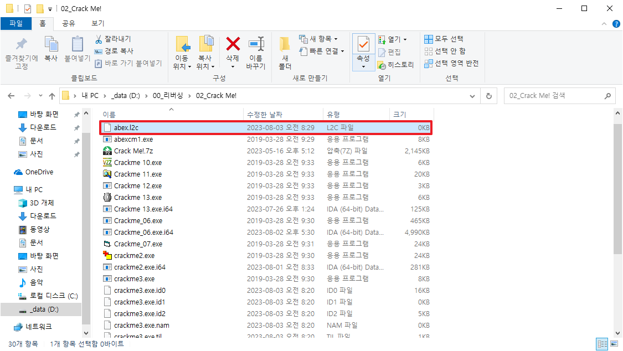The image size is (623, 351).
Task: Select 음악 in navigation pane
Action: (x=37, y=282)
